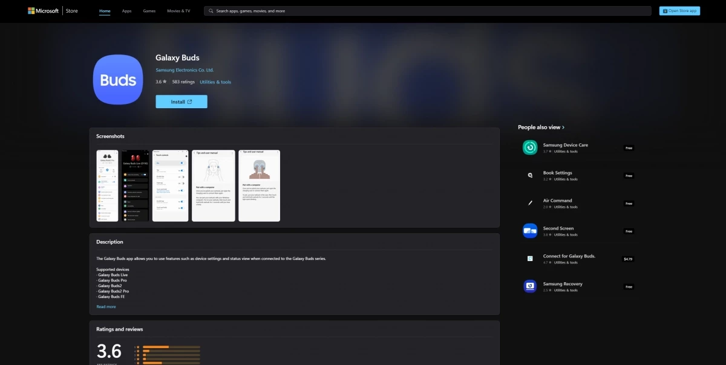Open Air Command pen icon
The width and height of the screenshot is (726, 365).
click(x=530, y=203)
